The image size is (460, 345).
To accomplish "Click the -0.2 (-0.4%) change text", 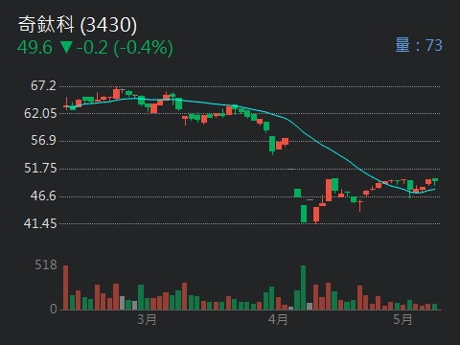I will (x=125, y=48).
